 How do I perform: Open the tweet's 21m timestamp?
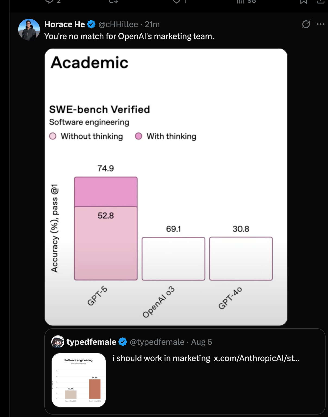pyautogui.click(x=152, y=24)
